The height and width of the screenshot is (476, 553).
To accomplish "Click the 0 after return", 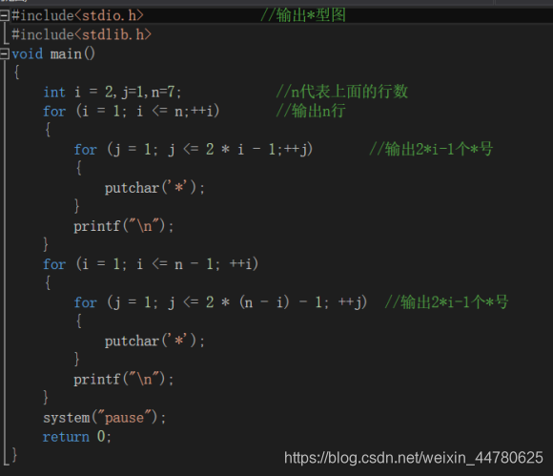I will coord(101,437).
